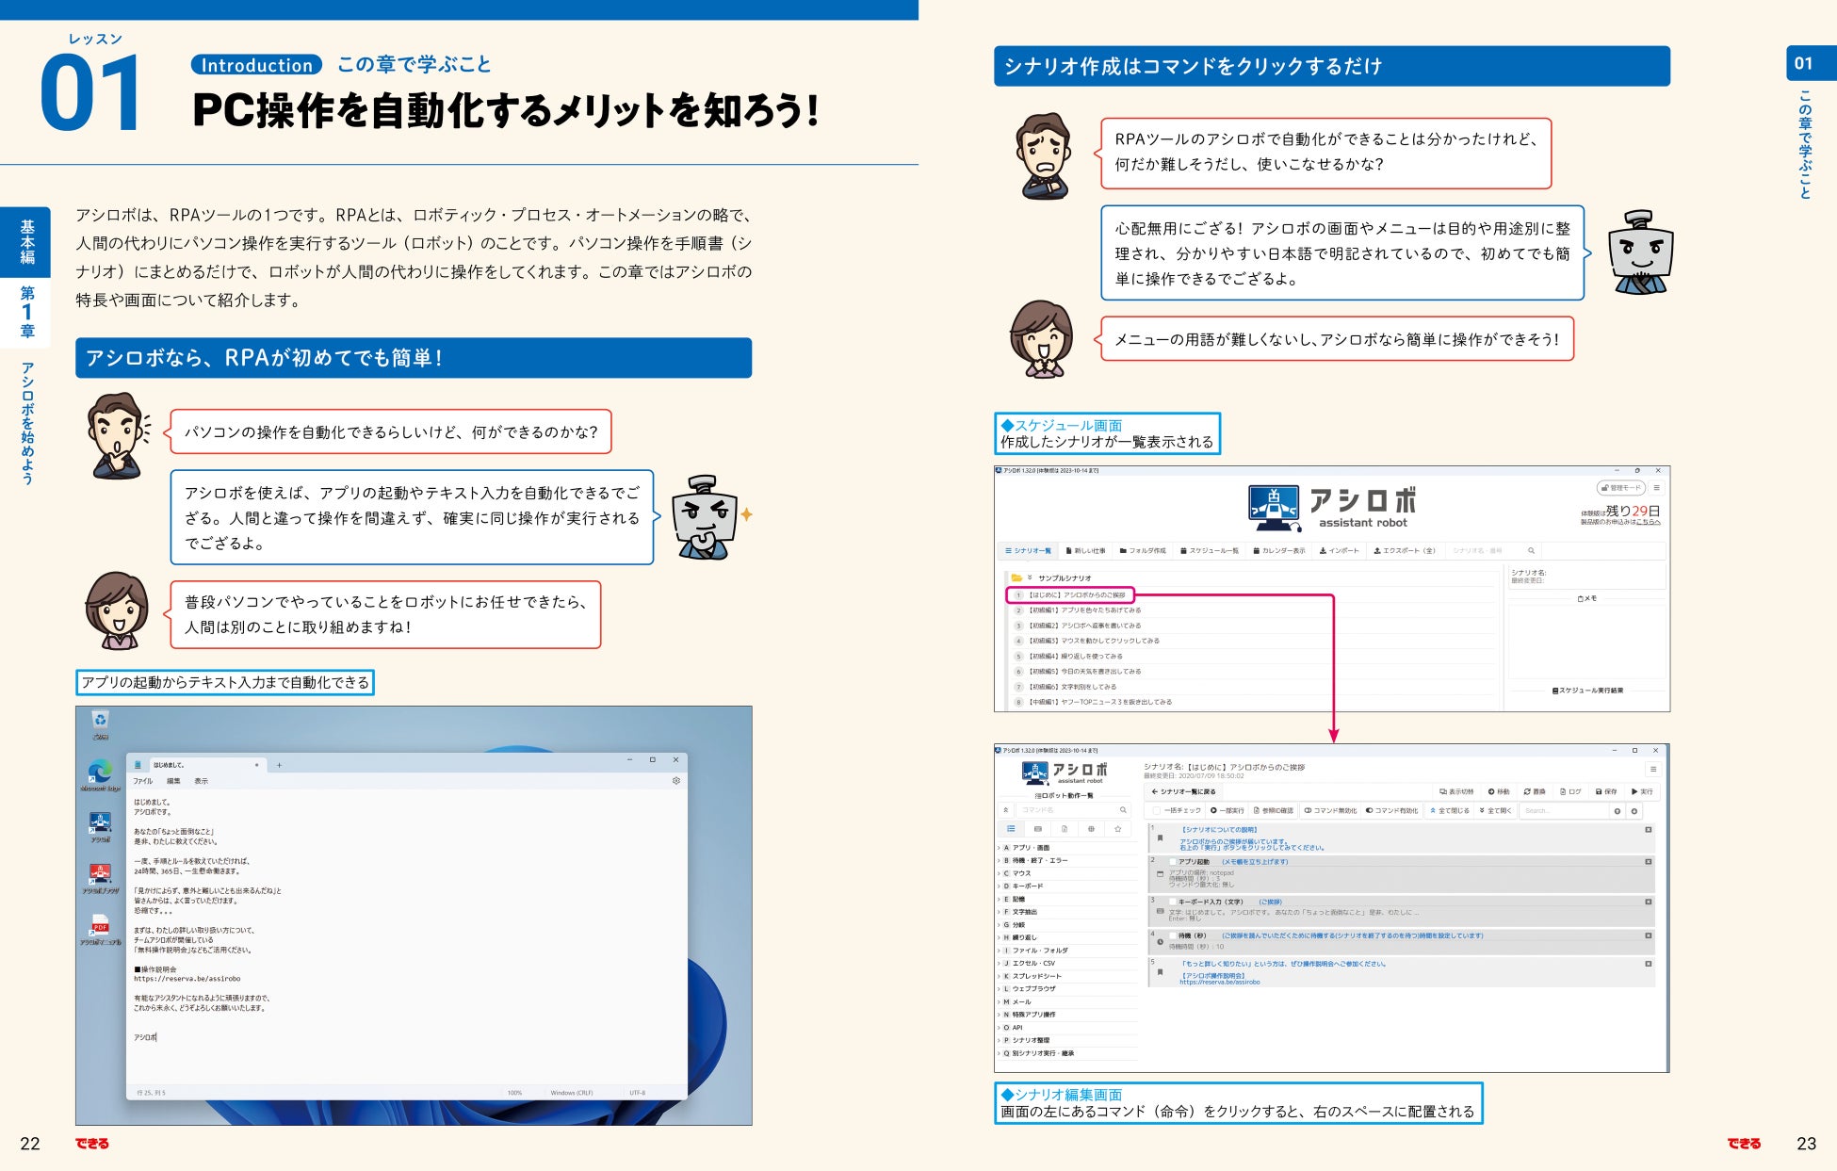Click the star favorites icon in command panel
The height and width of the screenshot is (1171, 1837).
coord(1117,829)
